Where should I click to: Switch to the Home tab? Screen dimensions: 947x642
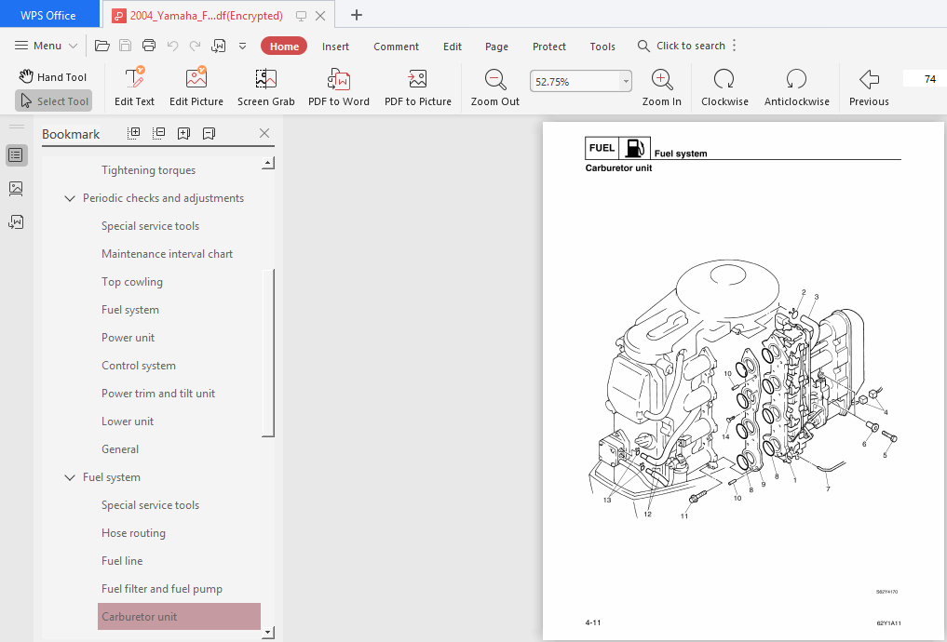284,47
